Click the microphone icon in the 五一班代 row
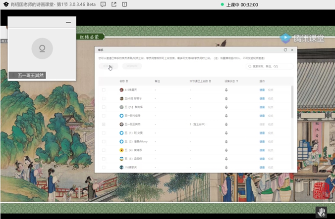Image resolution: width=335 pixels, height=219 pixels. pos(226,116)
